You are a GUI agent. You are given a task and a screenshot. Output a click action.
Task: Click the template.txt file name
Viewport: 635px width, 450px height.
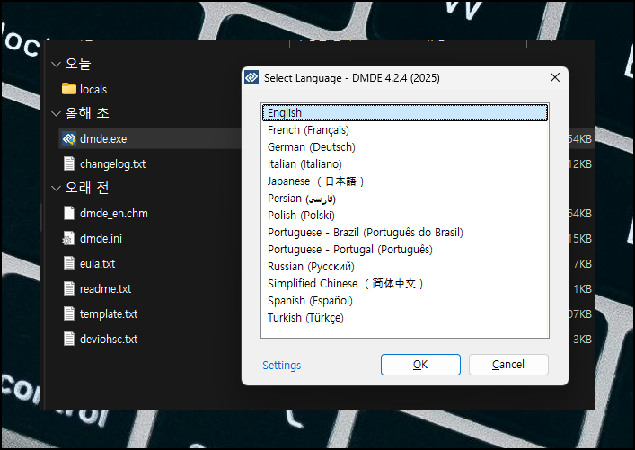click(x=109, y=313)
